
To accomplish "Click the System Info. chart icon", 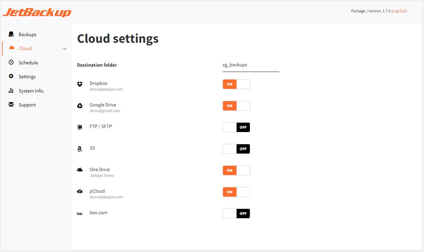I will (11, 91).
